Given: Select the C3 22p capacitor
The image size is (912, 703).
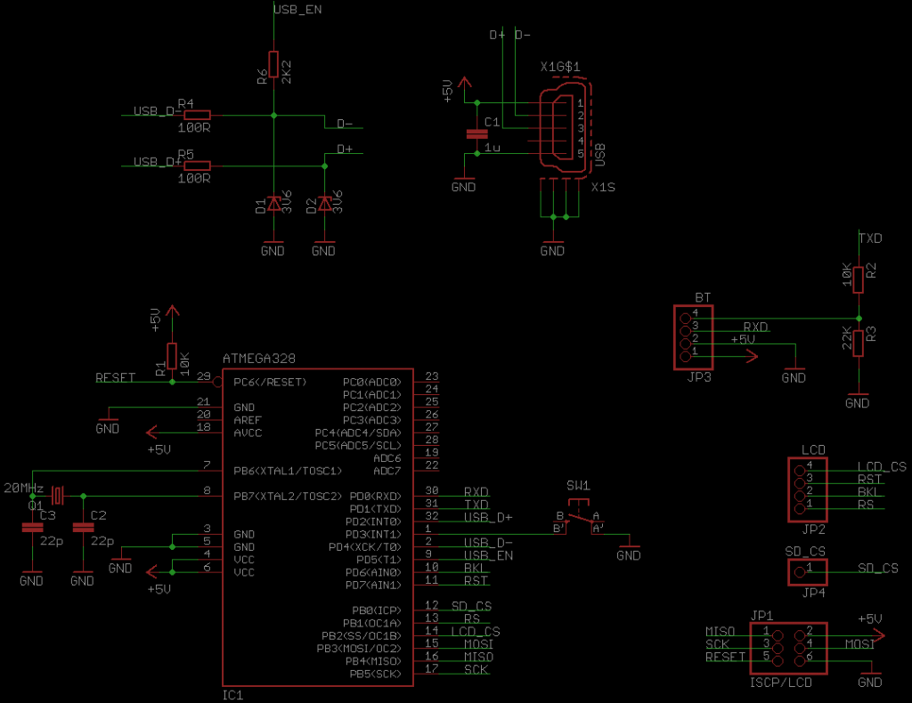Looking at the screenshot, I should 31,527.
